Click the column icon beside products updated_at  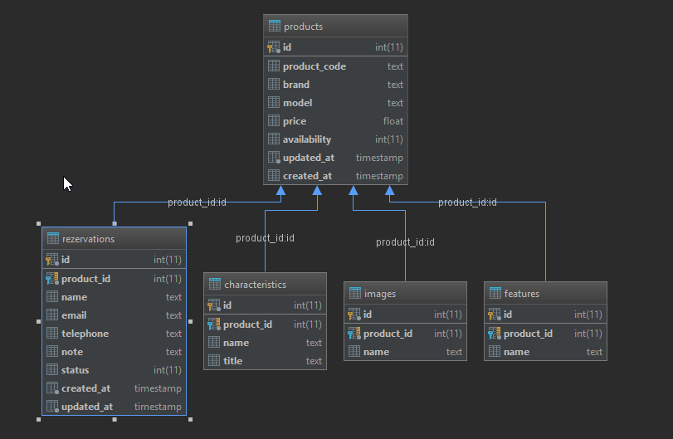coord(275,158)
